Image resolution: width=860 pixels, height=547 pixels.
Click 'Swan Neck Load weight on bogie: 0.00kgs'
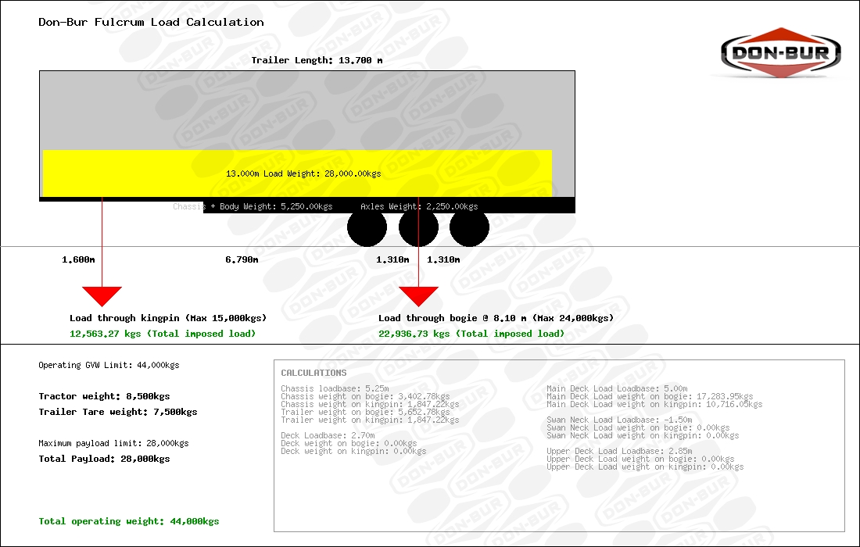[638, 427]
